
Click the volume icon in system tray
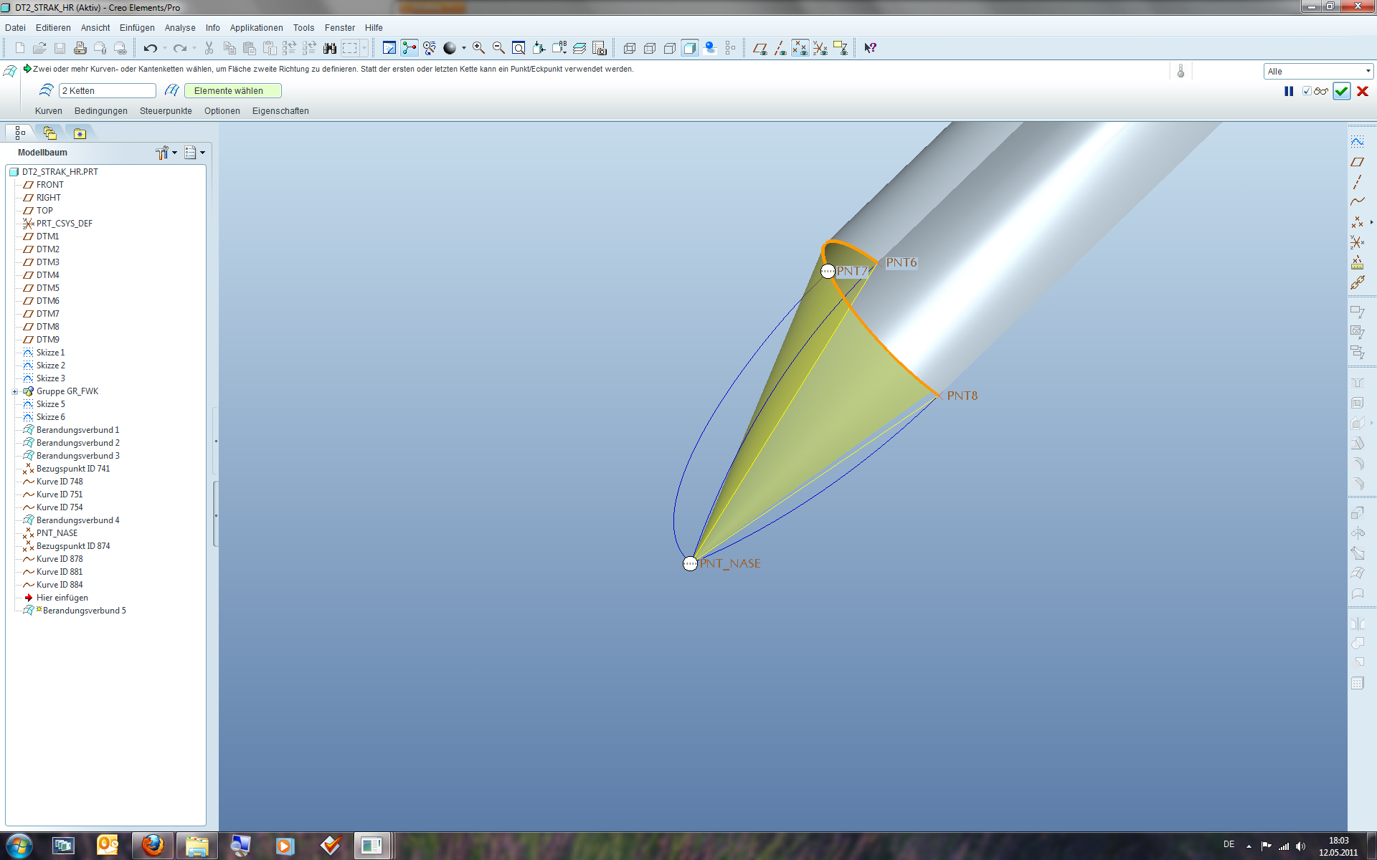pos(1301,846)
